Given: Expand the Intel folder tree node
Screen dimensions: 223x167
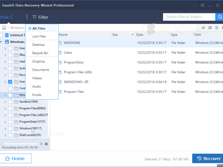Looking at the screenshot, I should (5, 62).
